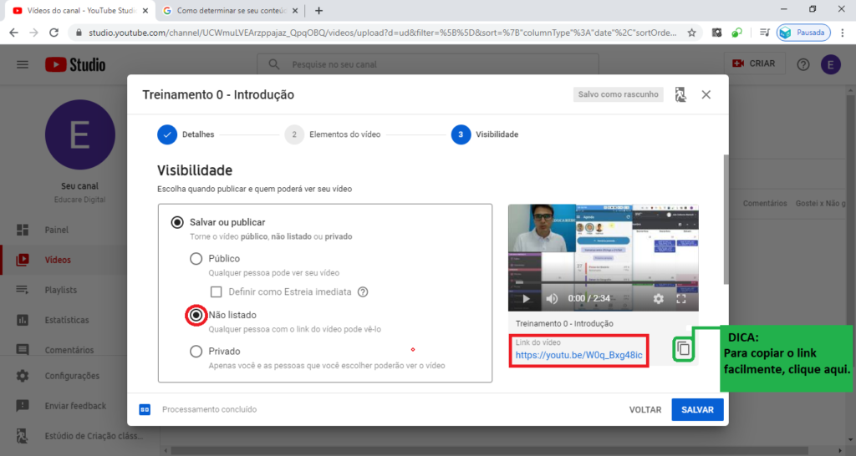Open the youtu.be video link
Viewport: 856px width, 456px height.
(578, 355)
